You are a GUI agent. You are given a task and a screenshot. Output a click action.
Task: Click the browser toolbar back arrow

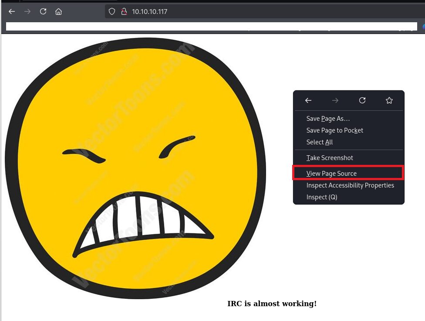[x=12, y=12]
